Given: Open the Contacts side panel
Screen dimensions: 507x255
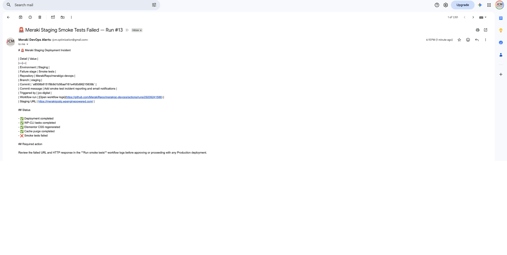Looking at the screenshot, I should pos(501,55).
